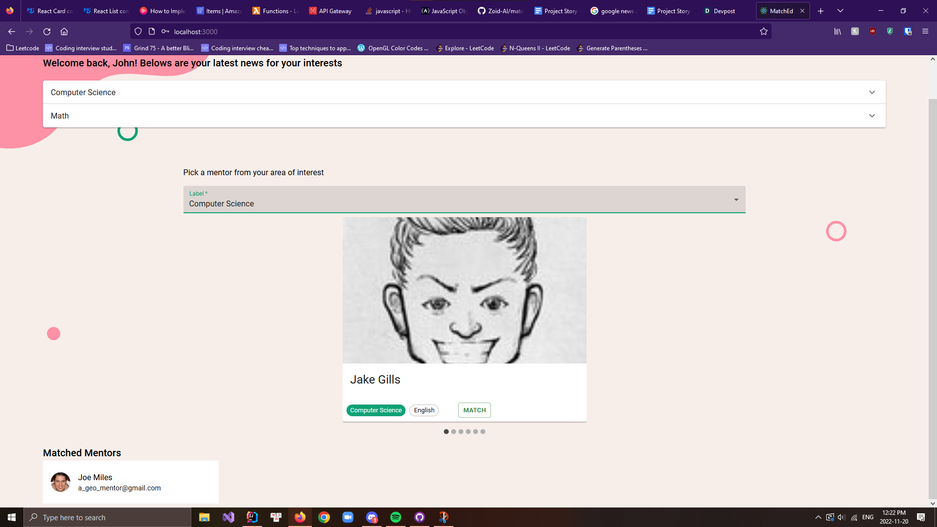Select the fourth carousel indicator dot
The image size is (937, 527).
coord(468,432)
